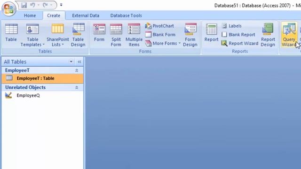Open the All Tables navigation dropdown
301x169 pixels.
(71, 61)
